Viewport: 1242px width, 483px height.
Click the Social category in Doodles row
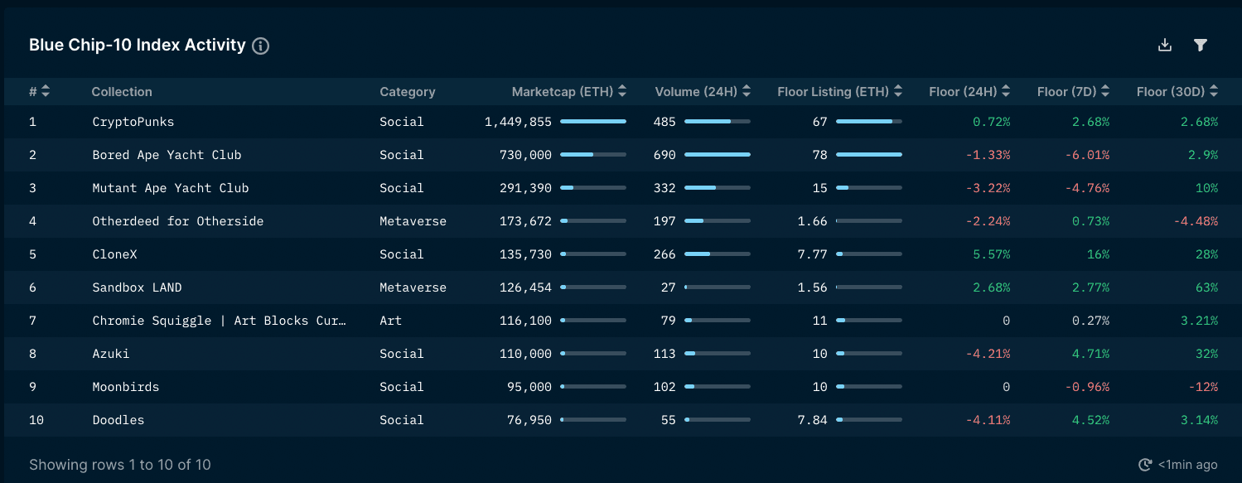pyautogui.click(x=402, y=420)
